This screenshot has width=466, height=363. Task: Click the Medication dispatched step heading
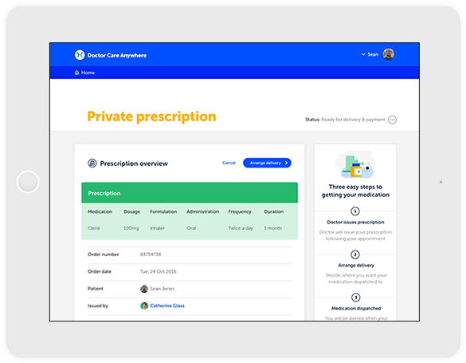356,309
